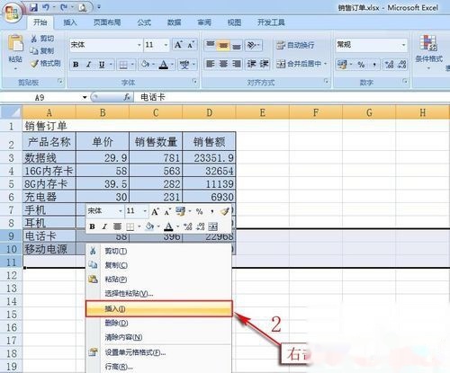Viewport: 450px width, 373px height.
Task: Switch to the 页面布局 ribbon tab
Action: pos(107,22)
